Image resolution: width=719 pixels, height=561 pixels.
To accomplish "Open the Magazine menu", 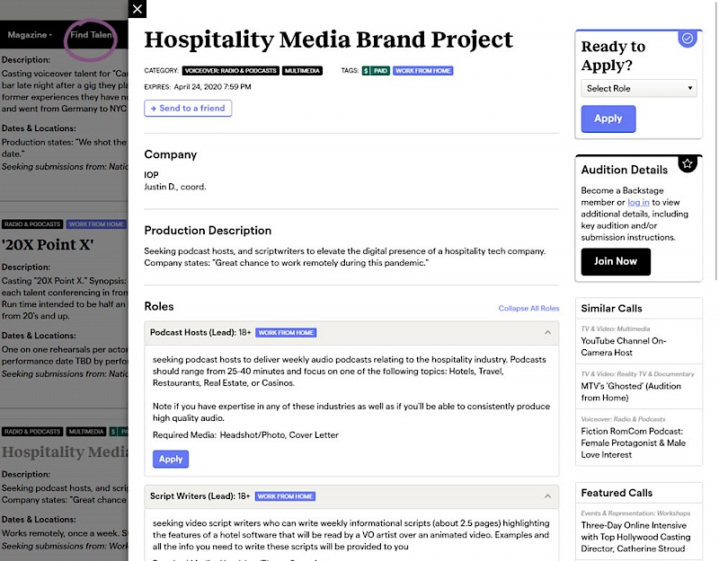I will [29, 35].
